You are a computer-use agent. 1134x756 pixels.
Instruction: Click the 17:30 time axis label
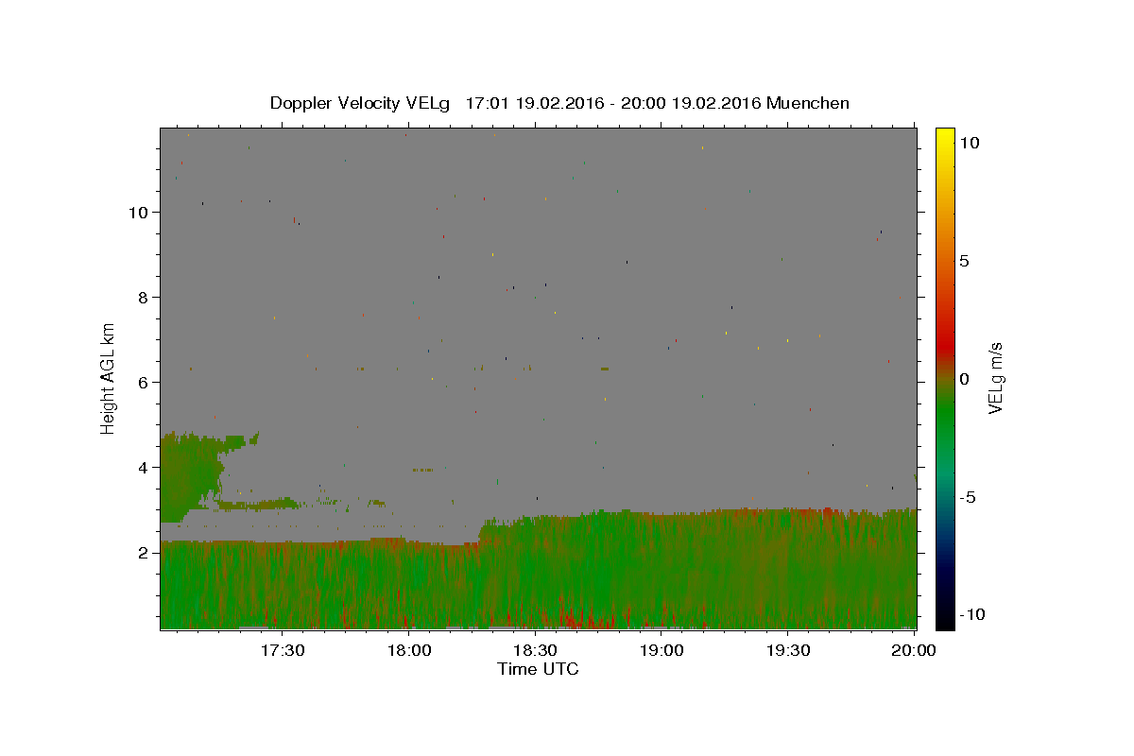[283, 650]
